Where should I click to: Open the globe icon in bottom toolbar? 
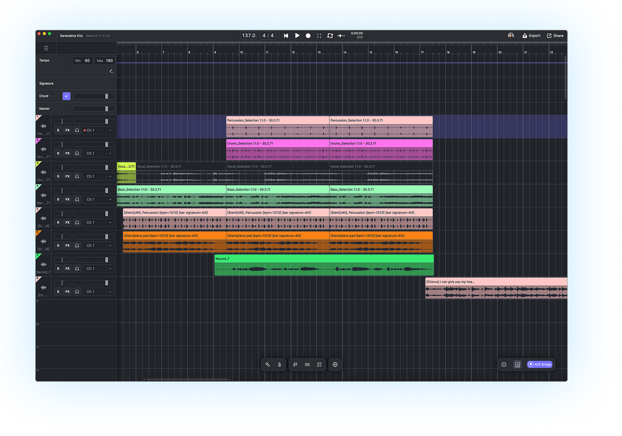[x=336, y=364]
